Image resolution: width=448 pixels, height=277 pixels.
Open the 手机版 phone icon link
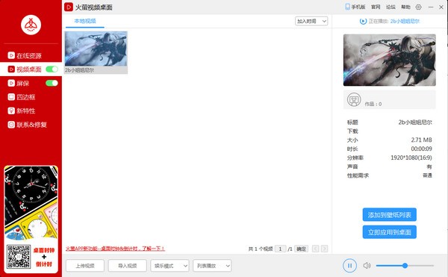click(x=355, y=7)
